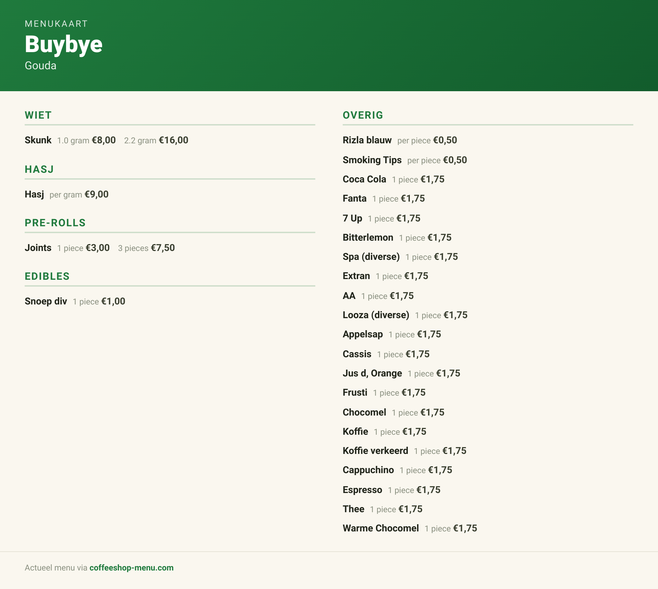
Task: Click the Appelsap item
Action: pyautogui.click(x=363, y=334)
